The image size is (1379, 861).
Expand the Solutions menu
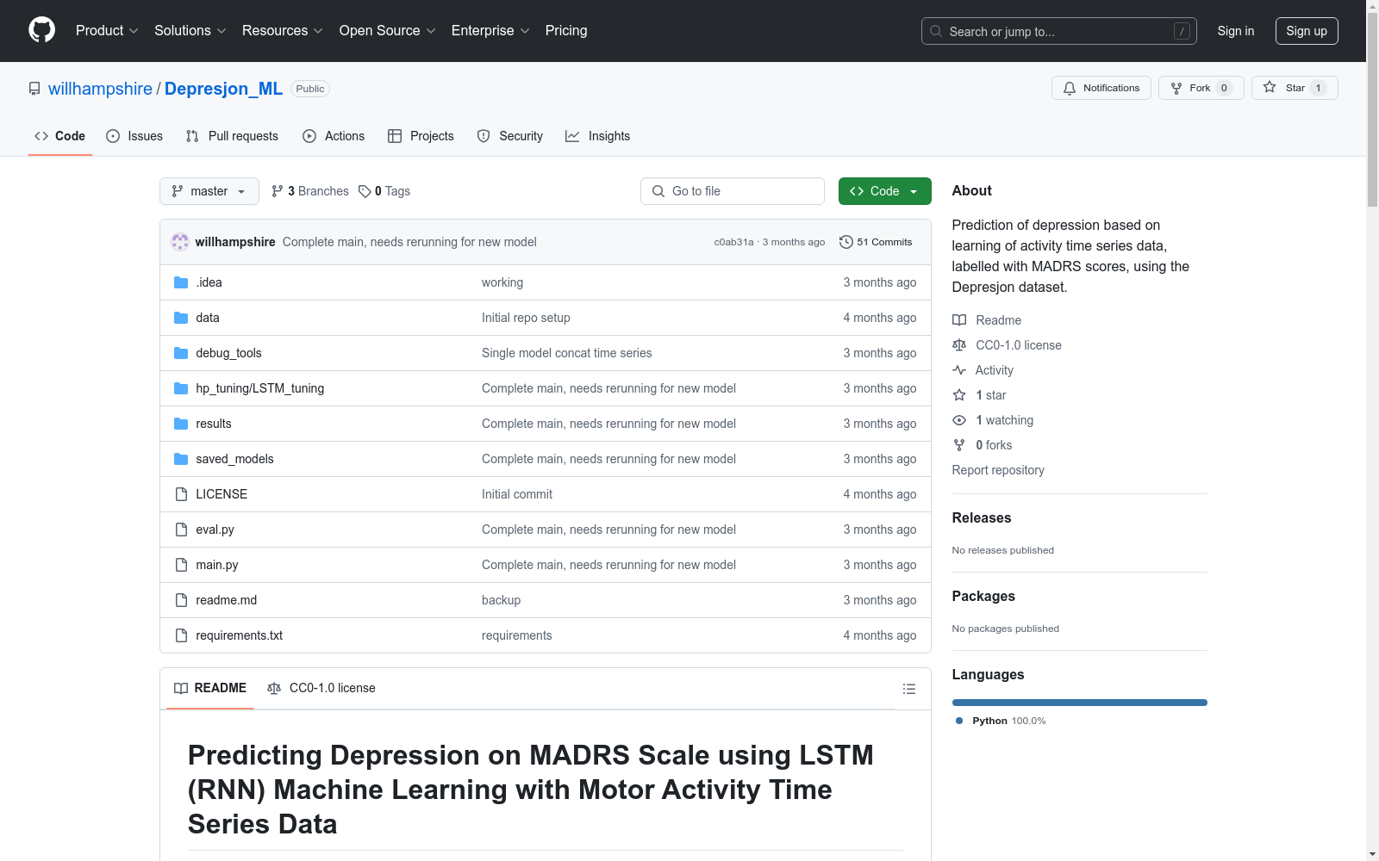[190, 31]
